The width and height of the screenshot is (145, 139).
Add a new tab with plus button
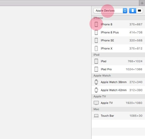click(142, 3)
